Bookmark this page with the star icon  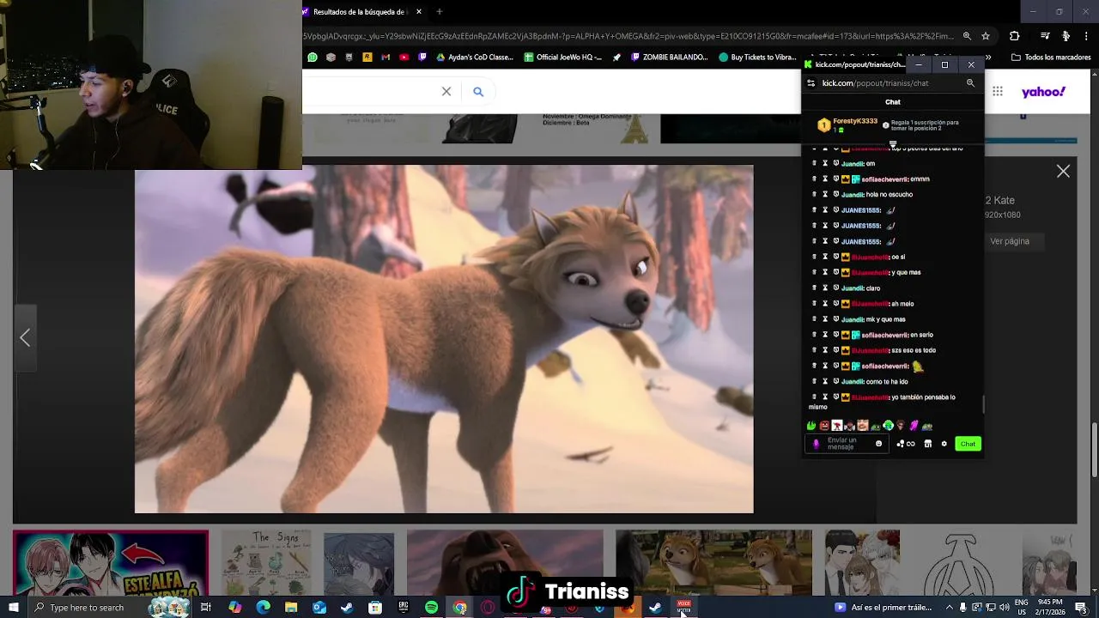[986, 36]
